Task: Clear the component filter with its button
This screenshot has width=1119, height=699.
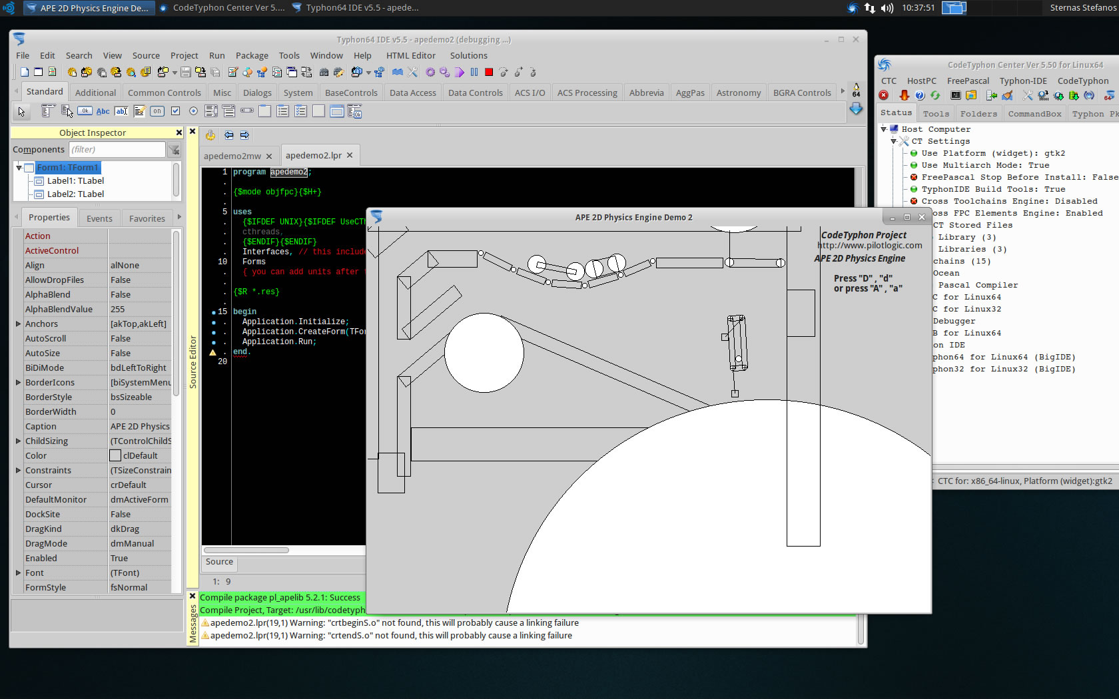Action: [x=174, y=150]
